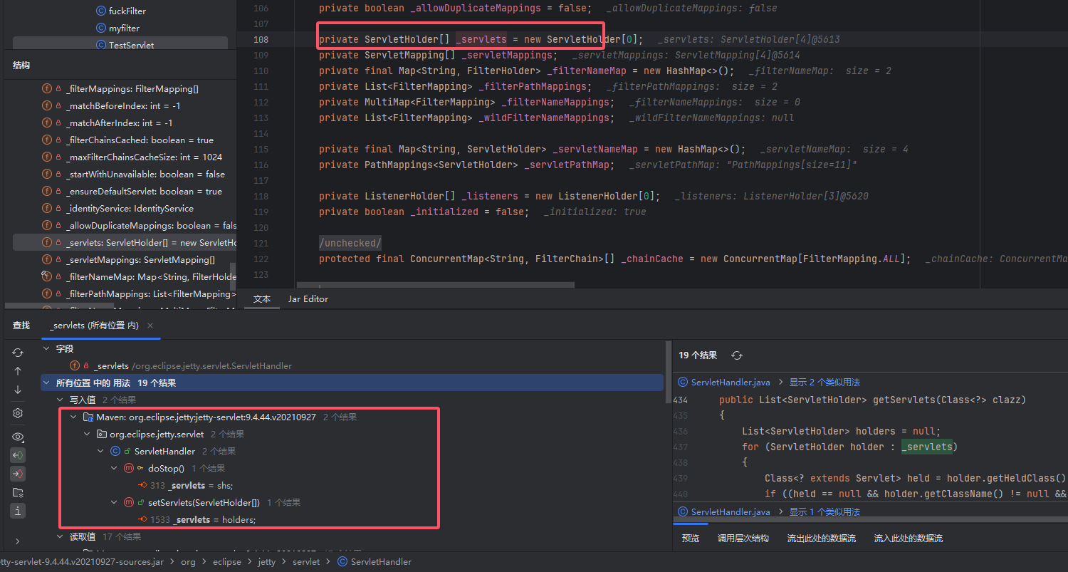This screenshot has width=1068, height=572.
Task: Collapse the ServletHandler class node
Action: 102,451
